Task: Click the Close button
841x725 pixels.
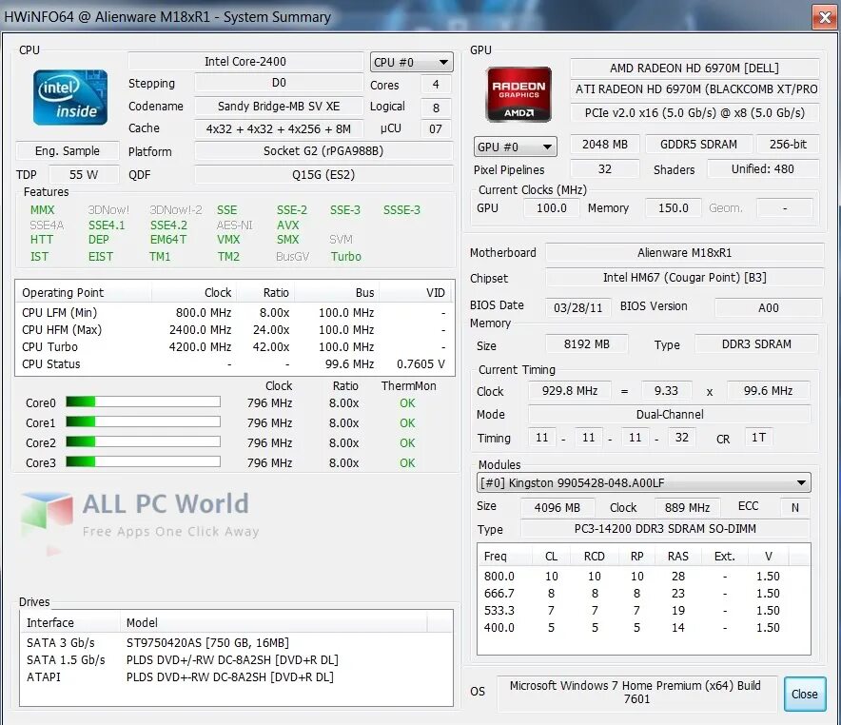Action: coord(805,694)
